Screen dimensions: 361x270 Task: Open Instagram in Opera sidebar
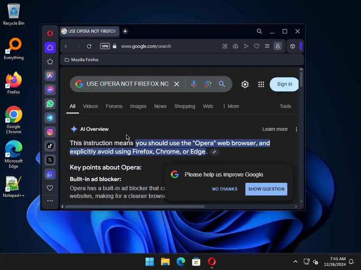tap(50, 132)
